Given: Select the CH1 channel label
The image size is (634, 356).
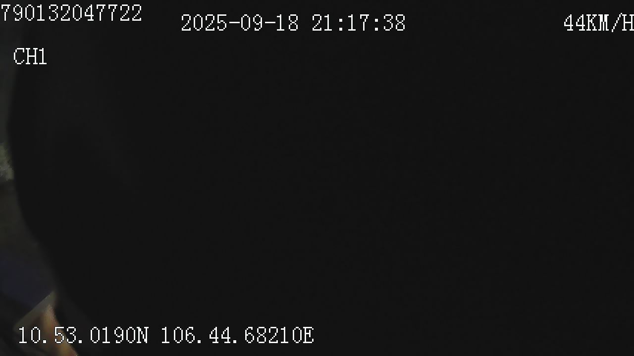Looking at the screenshot, I should click(x=30, y=57).
